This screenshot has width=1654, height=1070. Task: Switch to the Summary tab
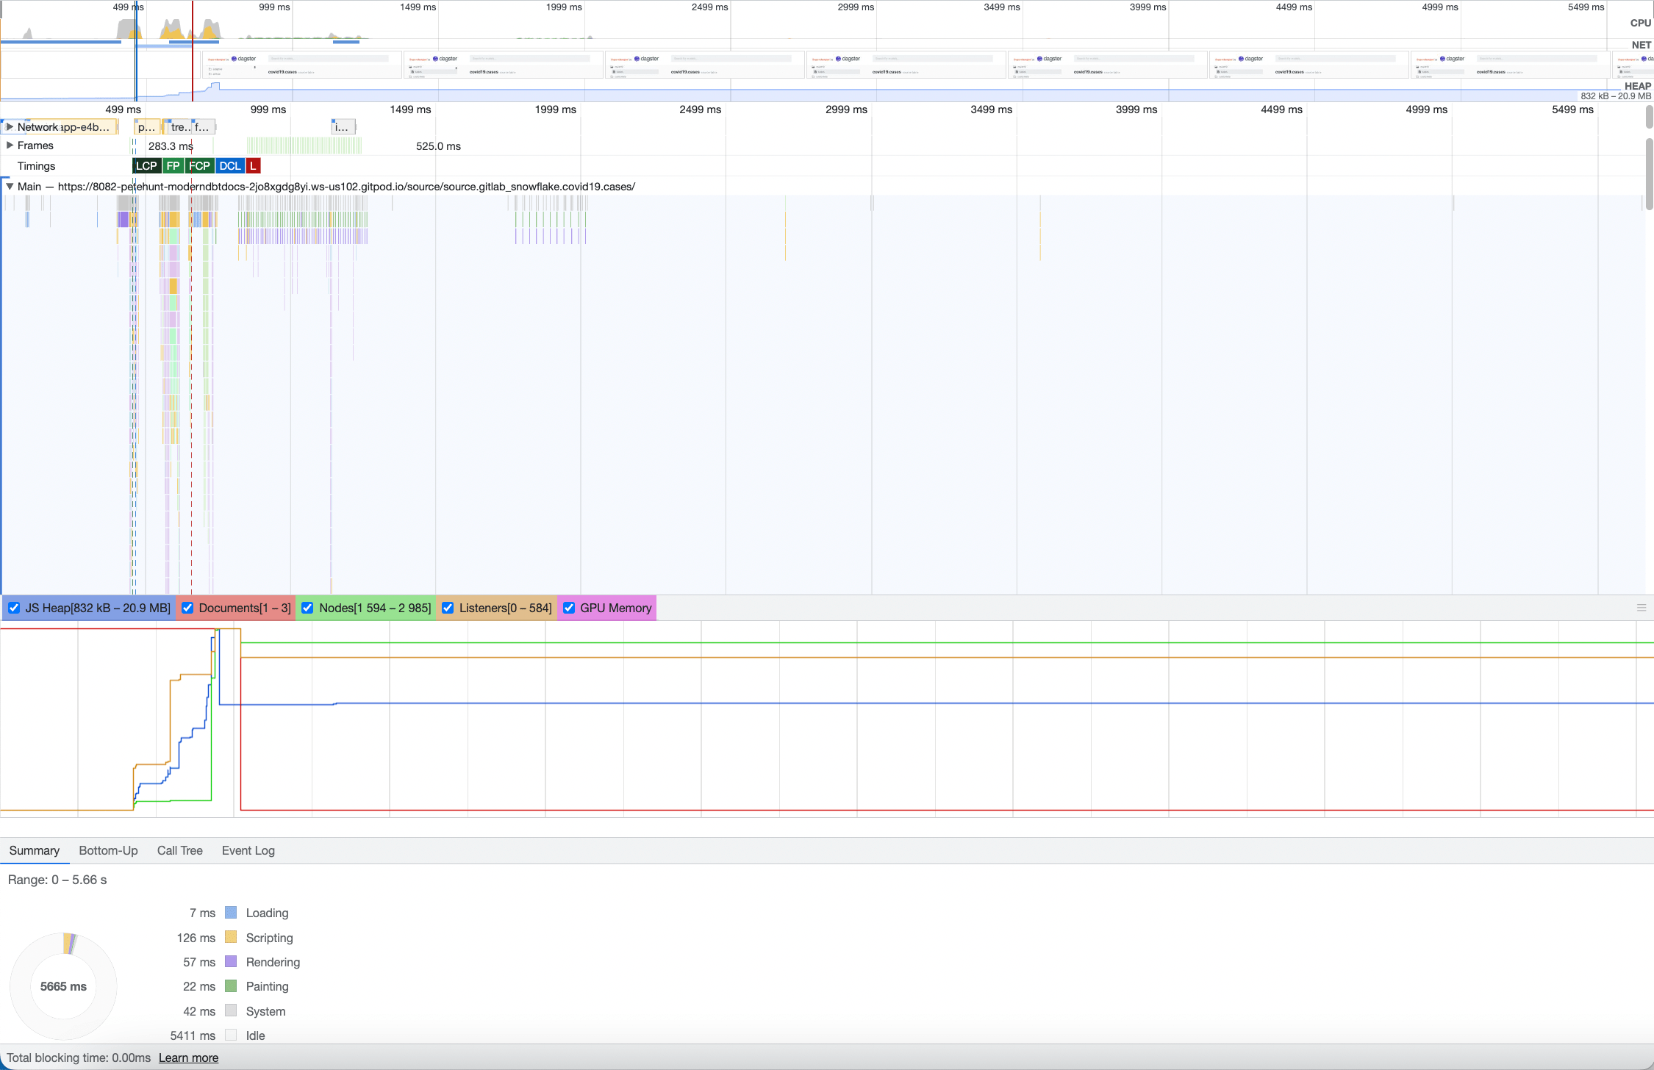pos(35,850)
